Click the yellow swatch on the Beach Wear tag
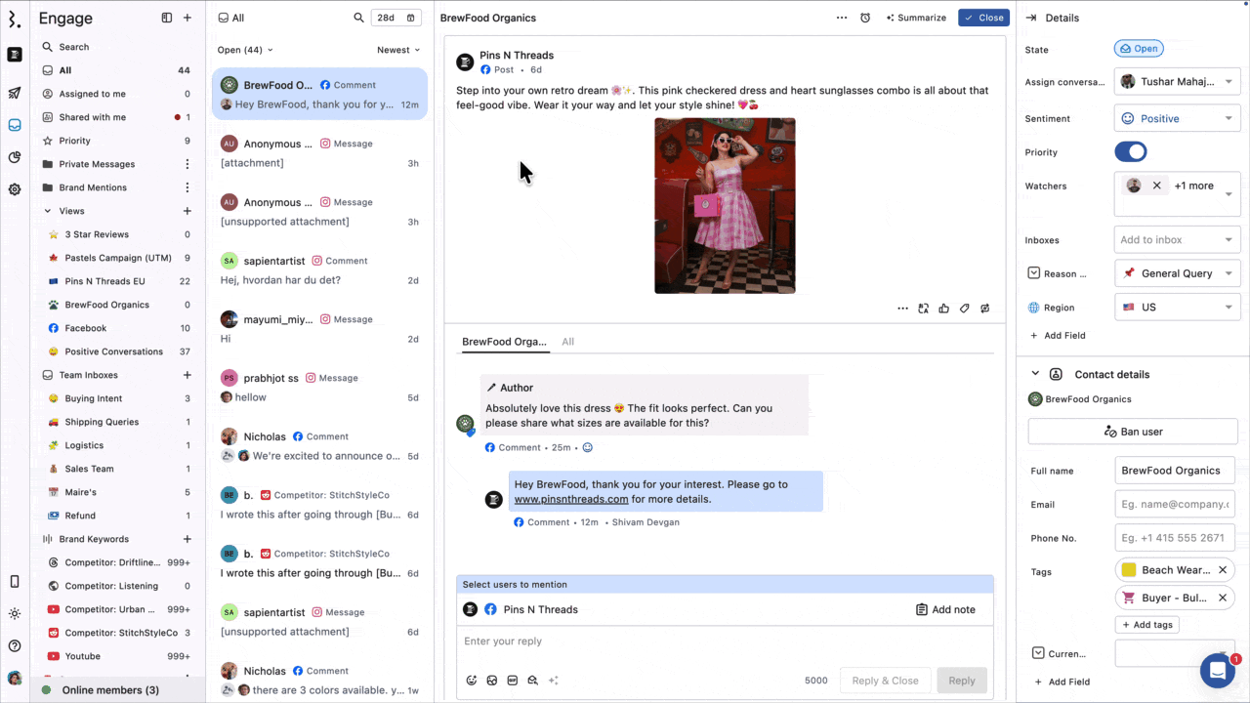The height and width of the screenshot is (703, 1250). coord(1130,569)
